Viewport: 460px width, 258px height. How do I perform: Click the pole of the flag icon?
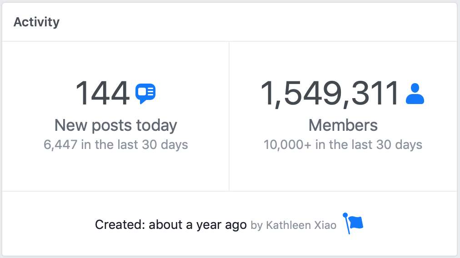[346, 223]
